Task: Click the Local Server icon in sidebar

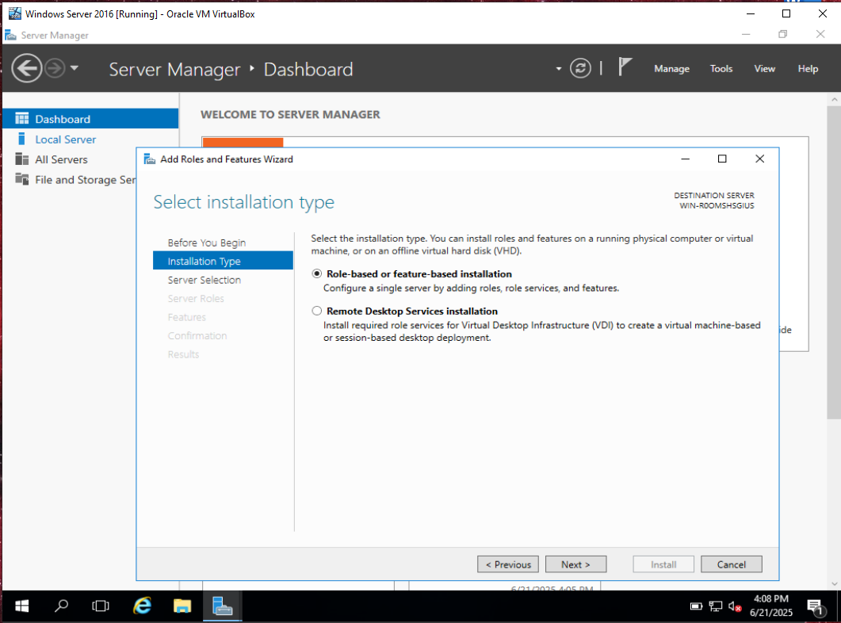Action: pyautogui.click(x=21, y=139)
